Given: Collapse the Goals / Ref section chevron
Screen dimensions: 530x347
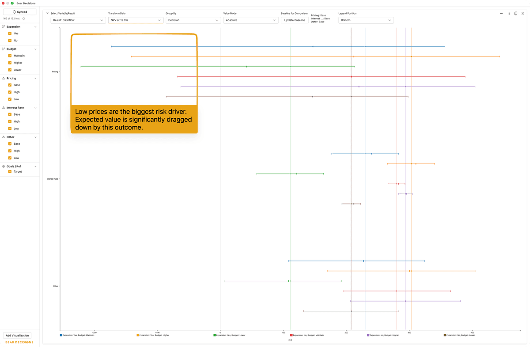Looking at the screenshot, I should tap(36, 166).
